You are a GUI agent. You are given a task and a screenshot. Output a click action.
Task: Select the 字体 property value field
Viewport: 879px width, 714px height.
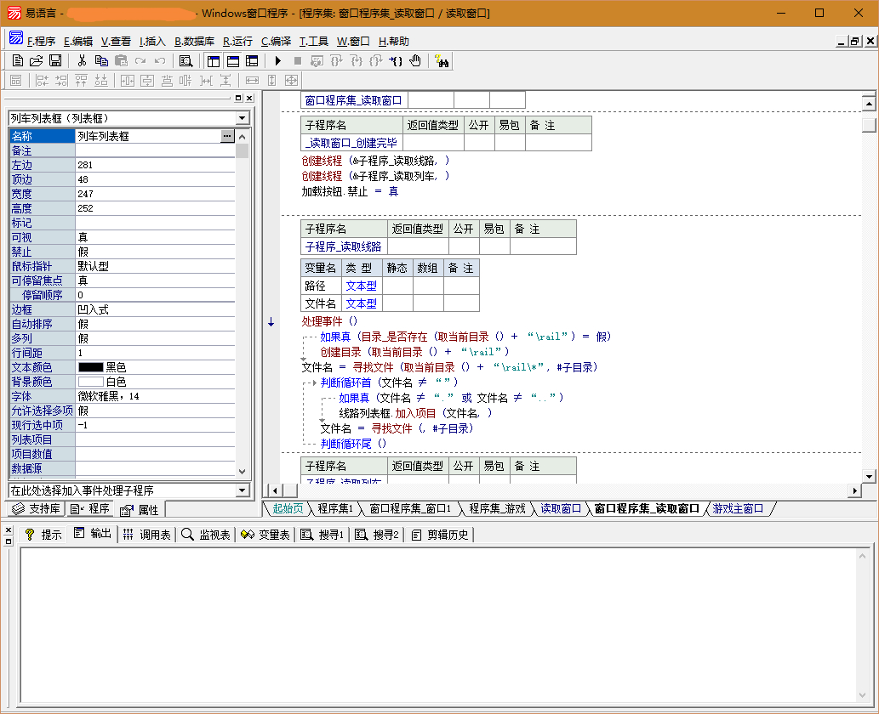[155, 396]
